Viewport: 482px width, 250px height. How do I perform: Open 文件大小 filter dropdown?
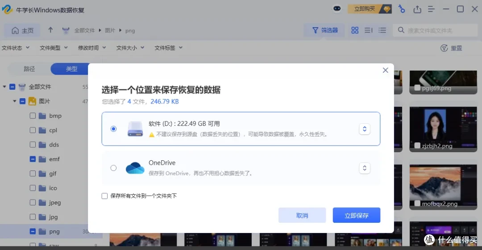click(130, 48)
